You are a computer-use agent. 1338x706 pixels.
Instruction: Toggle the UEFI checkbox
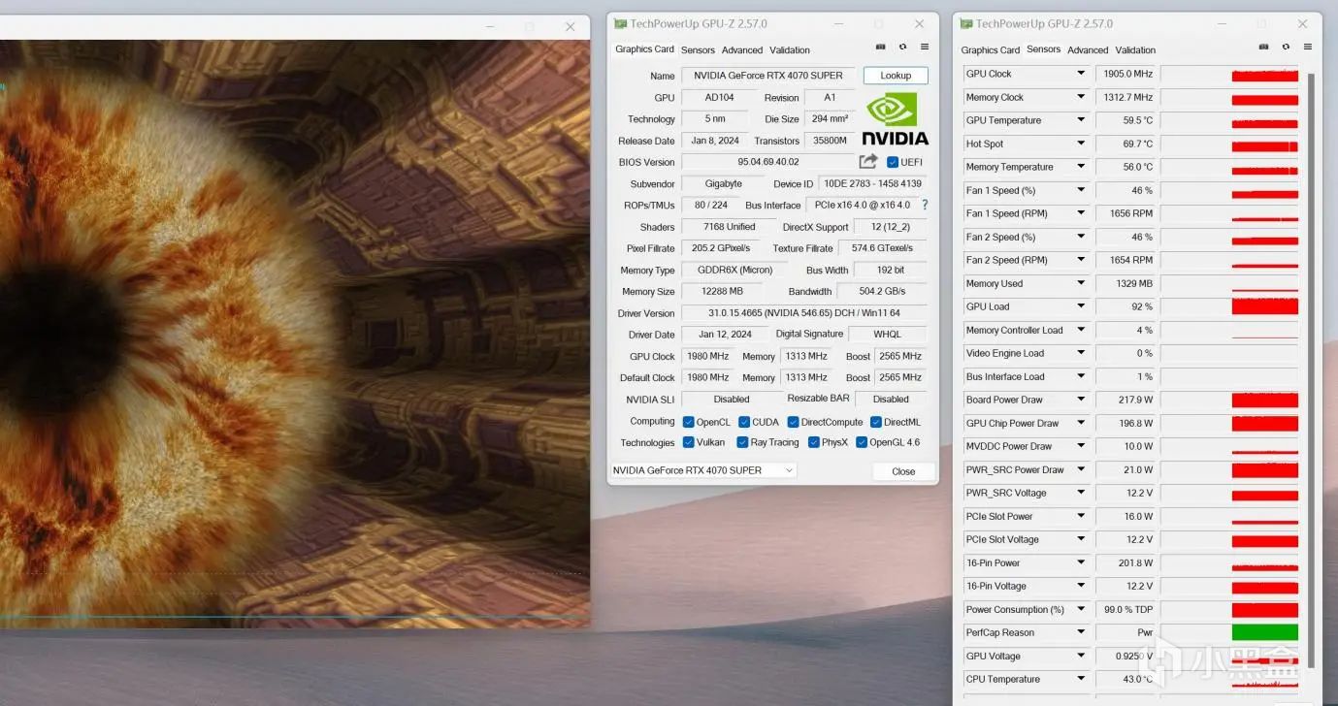click(x=893, y=162)
